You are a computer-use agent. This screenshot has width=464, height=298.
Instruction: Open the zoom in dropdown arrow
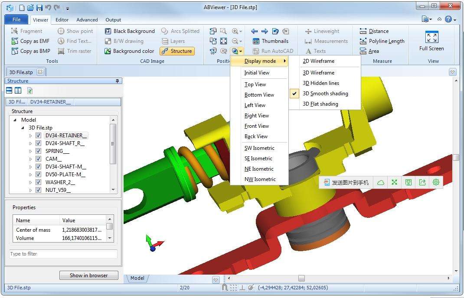click(x=241, y=31)
